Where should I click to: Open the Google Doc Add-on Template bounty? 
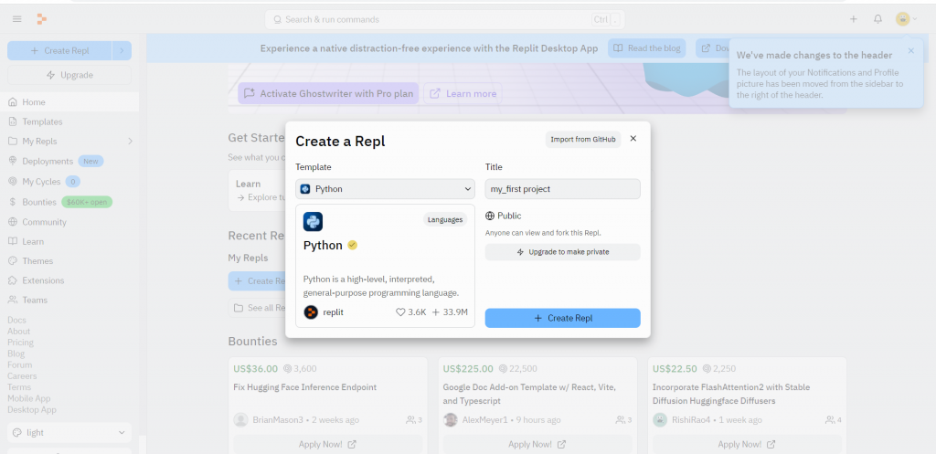531,394
